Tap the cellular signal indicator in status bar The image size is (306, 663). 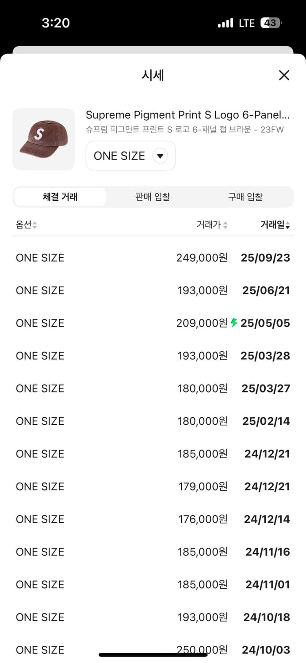click(226, 23)
